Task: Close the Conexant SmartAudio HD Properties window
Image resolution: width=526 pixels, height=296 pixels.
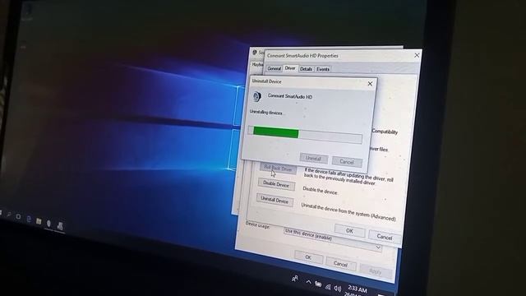Action: (417, 55)
